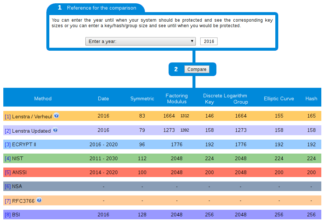Open reference link [5]
This screenshot has height=223, width=325.
coord(8,173)
